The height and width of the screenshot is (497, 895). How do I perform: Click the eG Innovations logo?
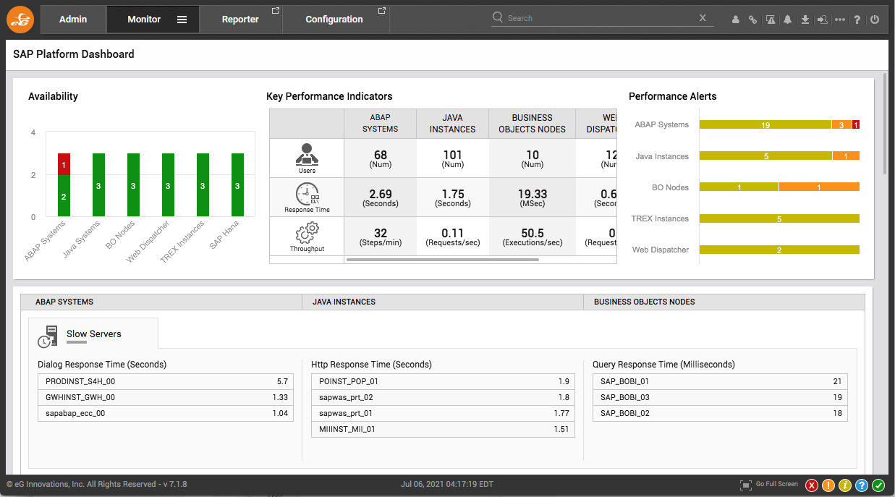[20, 20]
